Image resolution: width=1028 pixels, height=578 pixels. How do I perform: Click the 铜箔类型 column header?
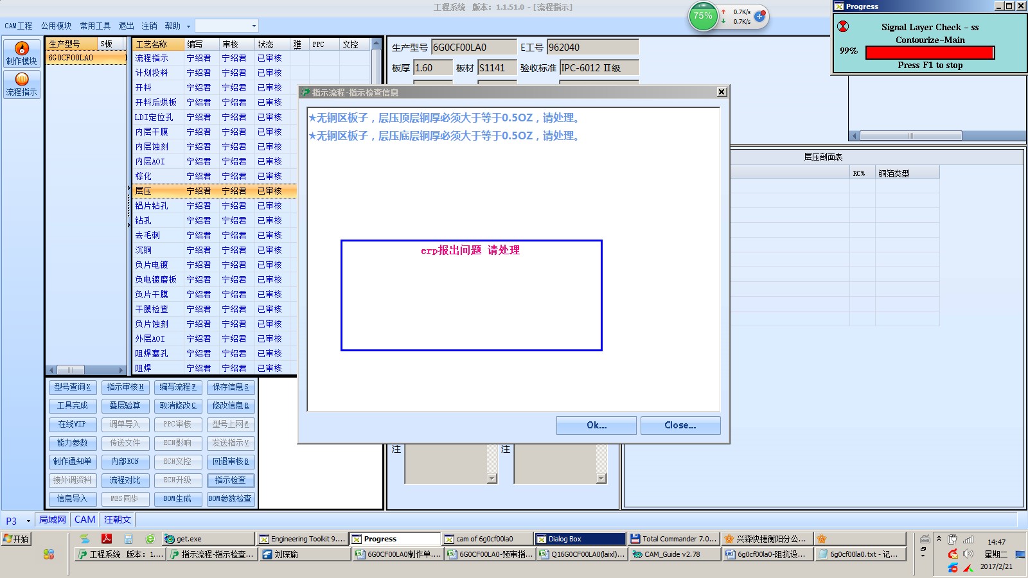click(907, 173)
